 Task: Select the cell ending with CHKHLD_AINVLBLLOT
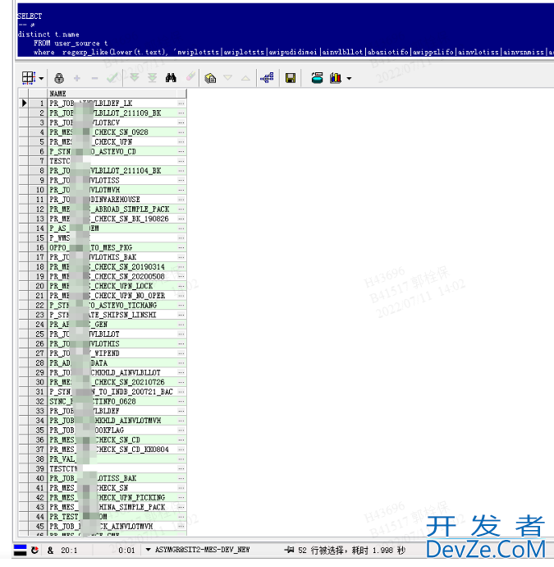coord(112,372)
